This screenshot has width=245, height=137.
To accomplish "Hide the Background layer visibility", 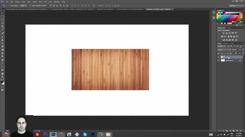I will pyautogui.click(x=218, y=60).
